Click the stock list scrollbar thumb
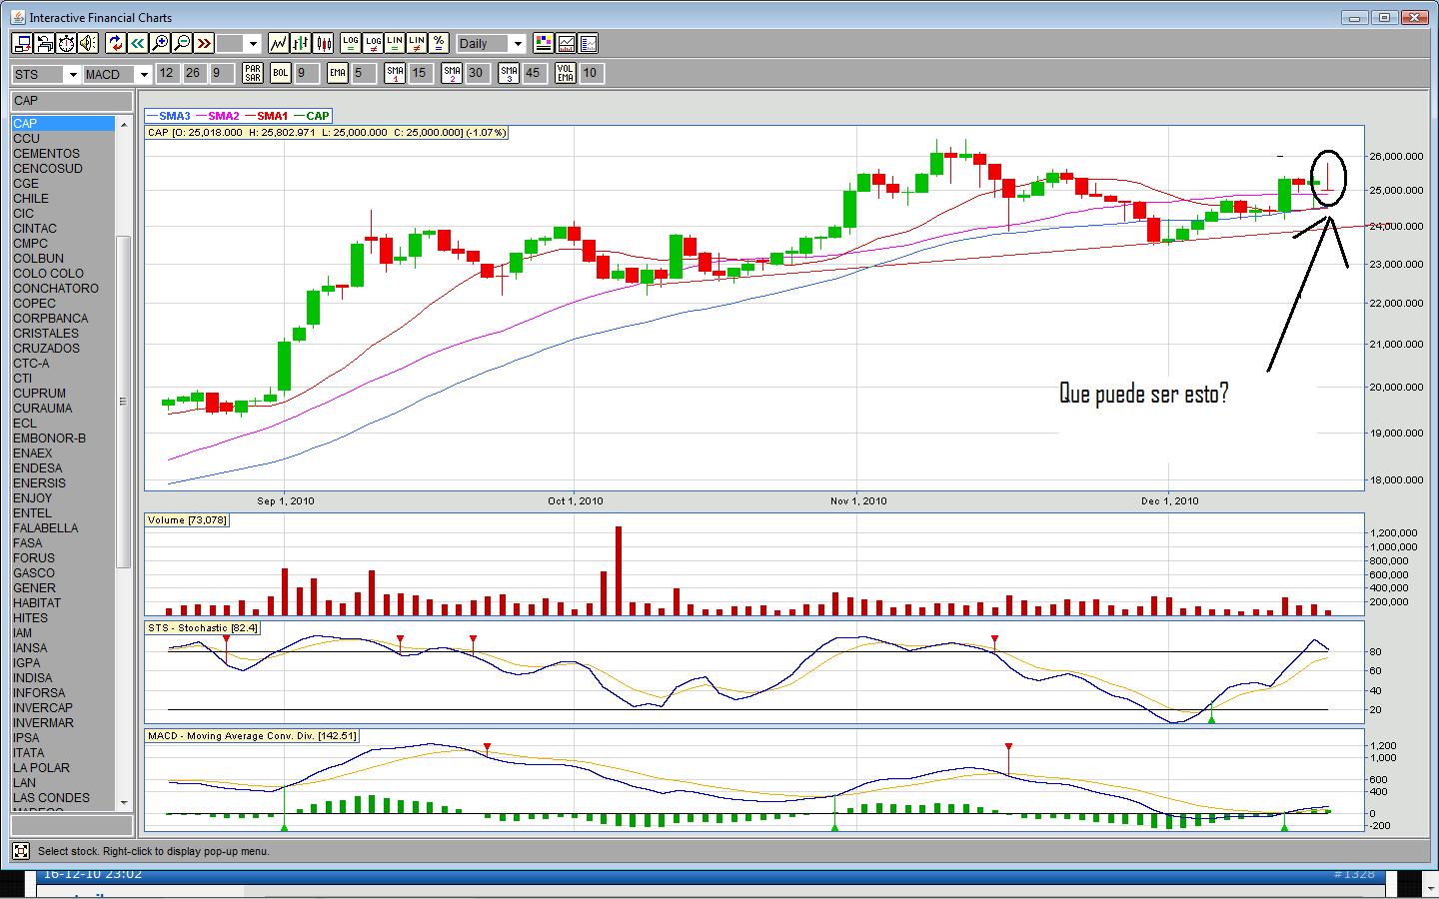This screenshot has width=1439, height=899. coord(124,402)
